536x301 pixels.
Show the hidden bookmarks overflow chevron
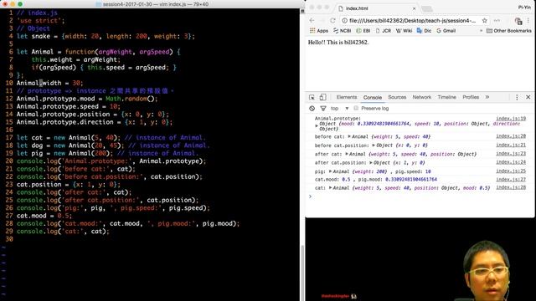click(x=481, y=31)
